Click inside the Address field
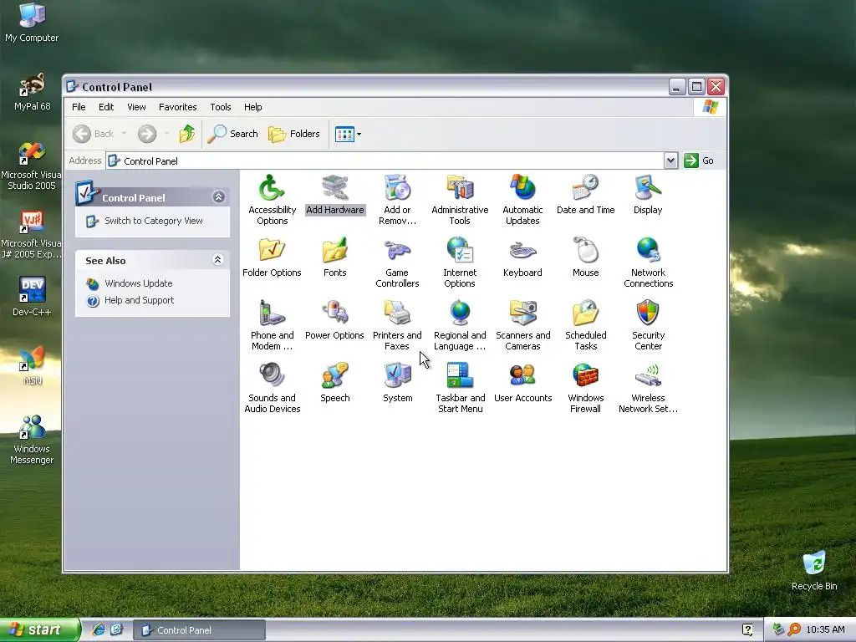The height and width of the screenshot is (642, 856). 385,160
